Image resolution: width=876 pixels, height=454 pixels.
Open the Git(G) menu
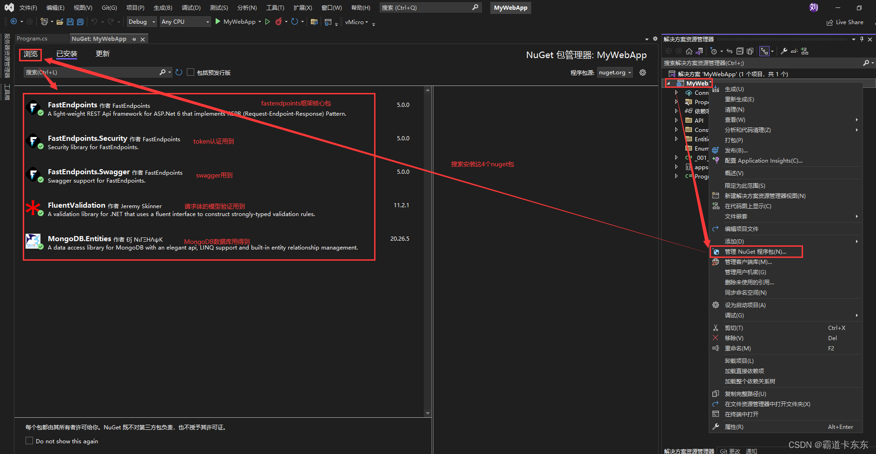point(109,8)
